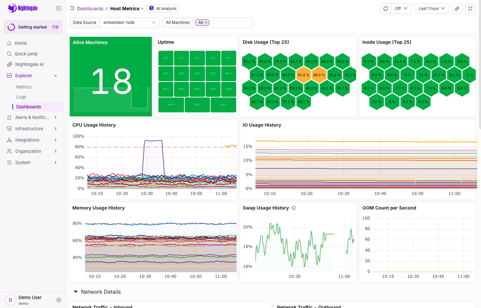Open the embedded-tsdb data source dropdown
The width and height of the screenshot is (481, 308).
tap(129, 23)
